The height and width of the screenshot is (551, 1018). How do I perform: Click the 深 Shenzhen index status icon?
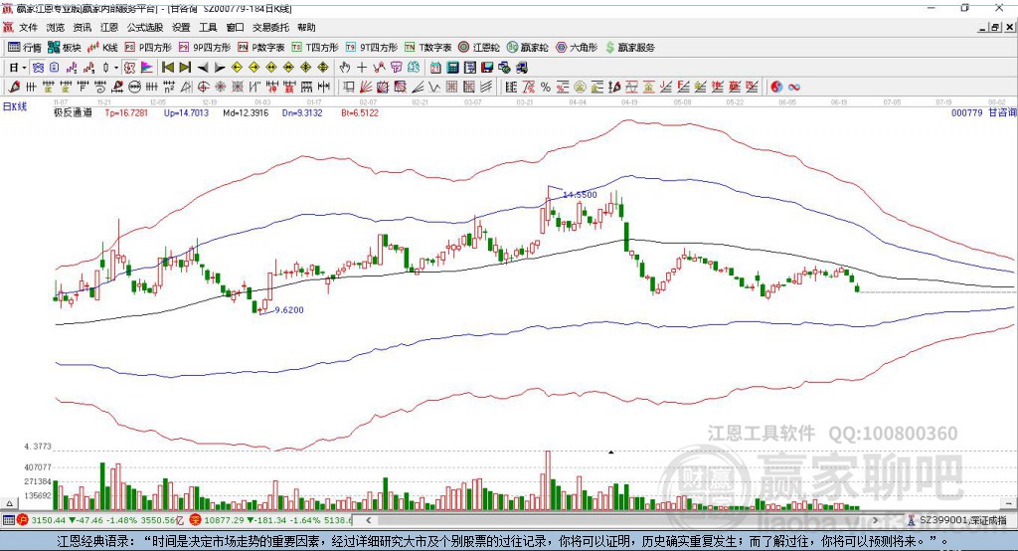(x=196, y=520)
